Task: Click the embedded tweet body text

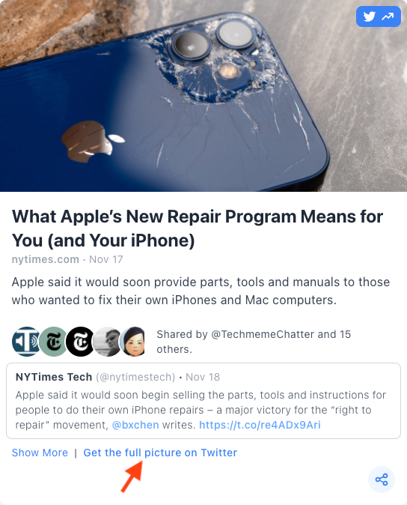Action: click(x=201, y=410)
